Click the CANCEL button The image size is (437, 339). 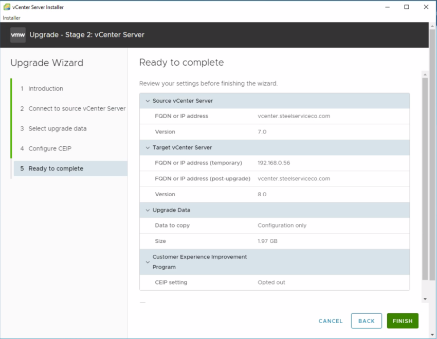point(330,321)
